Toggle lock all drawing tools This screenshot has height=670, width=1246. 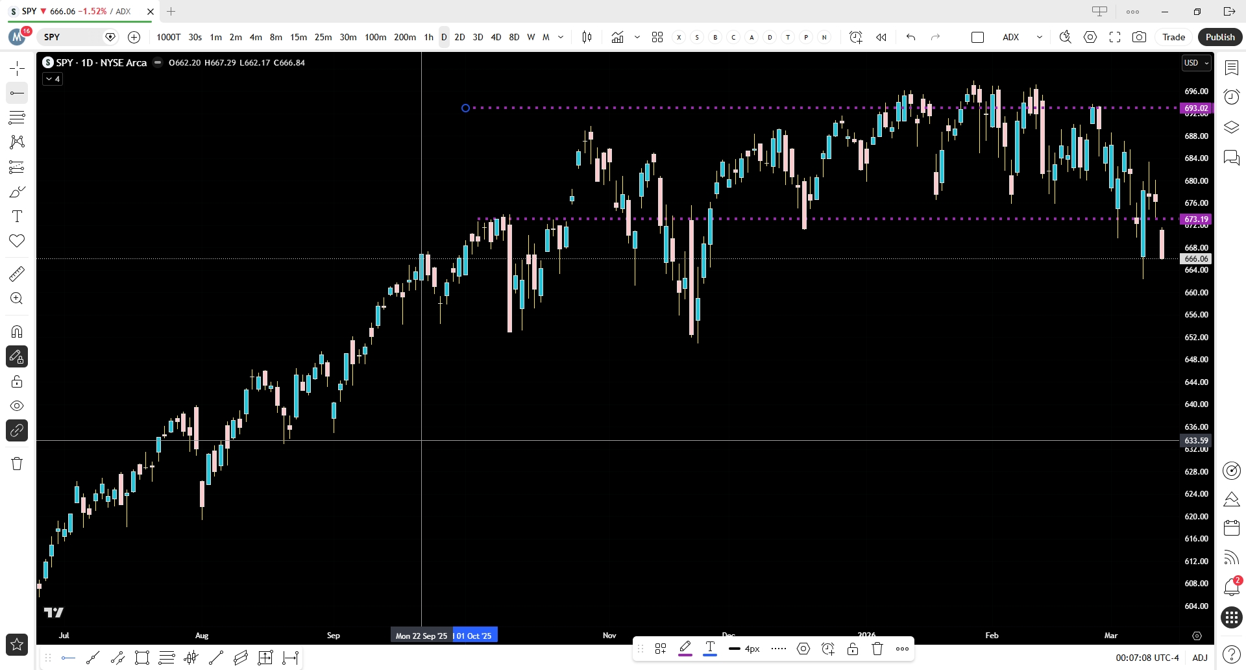(17, 381)
